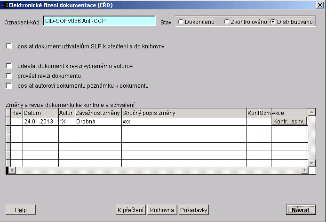Choose the Distribuováno status option
326x222 pixels.
(x=273, y=22)
